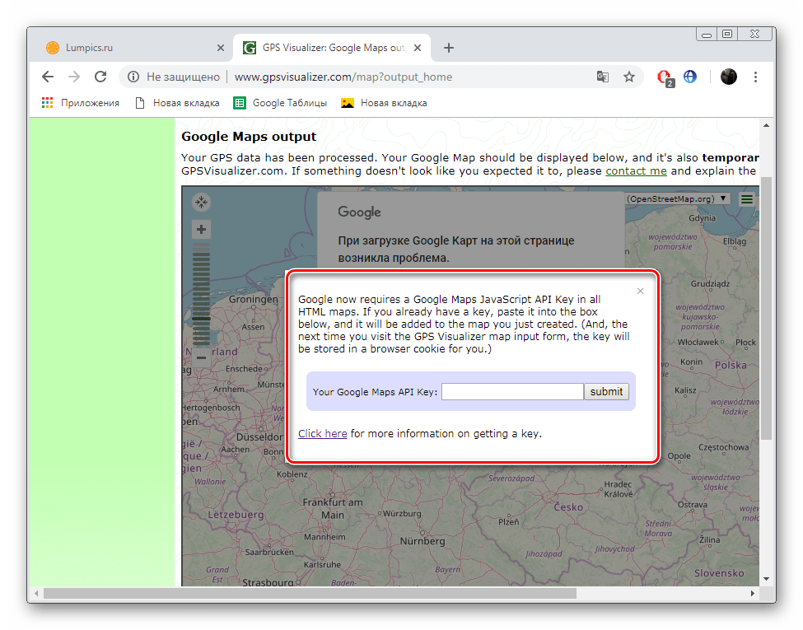Click Nürnberg label on the map
Image resolution: width=803 pixels, height=630 pixels.
pos(423,541)
